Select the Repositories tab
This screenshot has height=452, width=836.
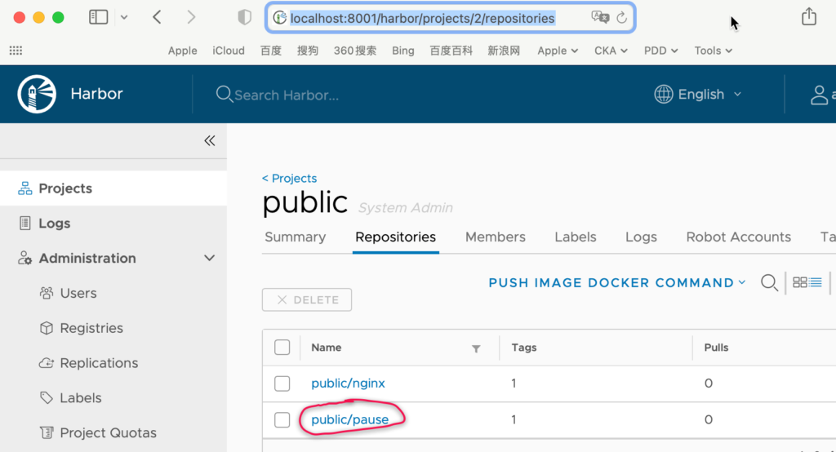[396, 237]
